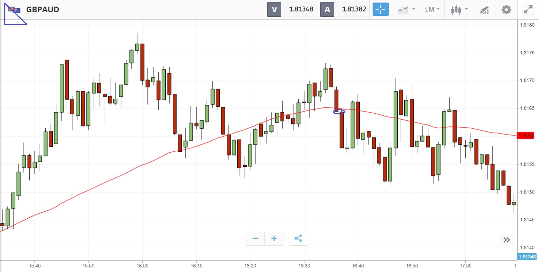Click the 16:00 time axis label
Viewport: 539px width, 272px height.
click(x=142, y=266)
